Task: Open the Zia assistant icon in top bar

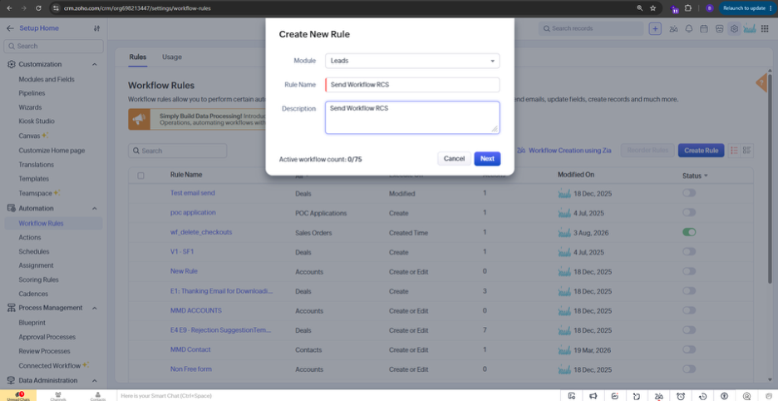Action: coord(673,29)
